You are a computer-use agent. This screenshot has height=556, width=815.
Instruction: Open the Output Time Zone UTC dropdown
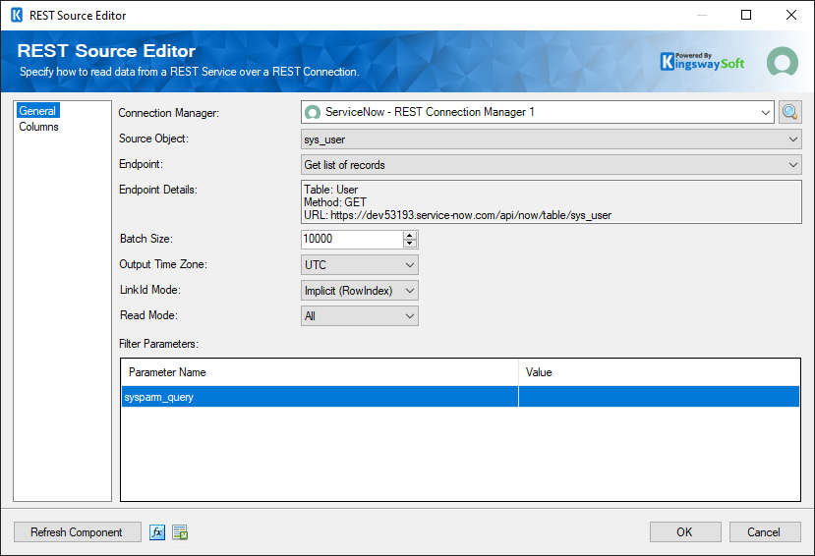coord(359,265)
